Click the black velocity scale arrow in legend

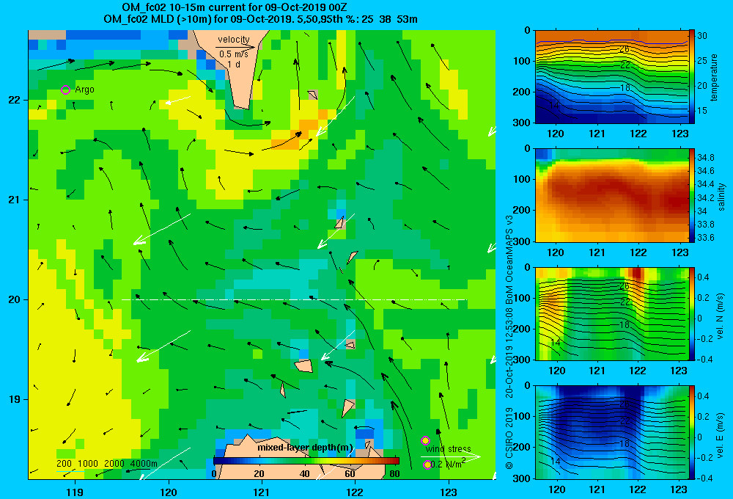[235, 47]
